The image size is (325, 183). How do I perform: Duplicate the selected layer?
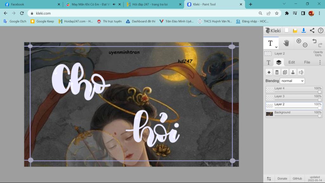coord(285,72)
